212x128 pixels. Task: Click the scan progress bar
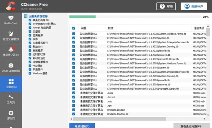(x=135, y=17)
